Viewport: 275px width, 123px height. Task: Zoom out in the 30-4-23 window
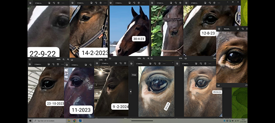(x=144, y=58)
